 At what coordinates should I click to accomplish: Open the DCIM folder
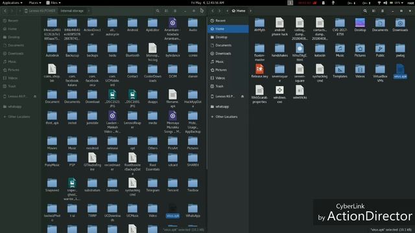172,71
